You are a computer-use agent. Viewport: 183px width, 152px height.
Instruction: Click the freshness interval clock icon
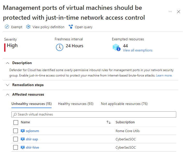[x=60, y=47]
